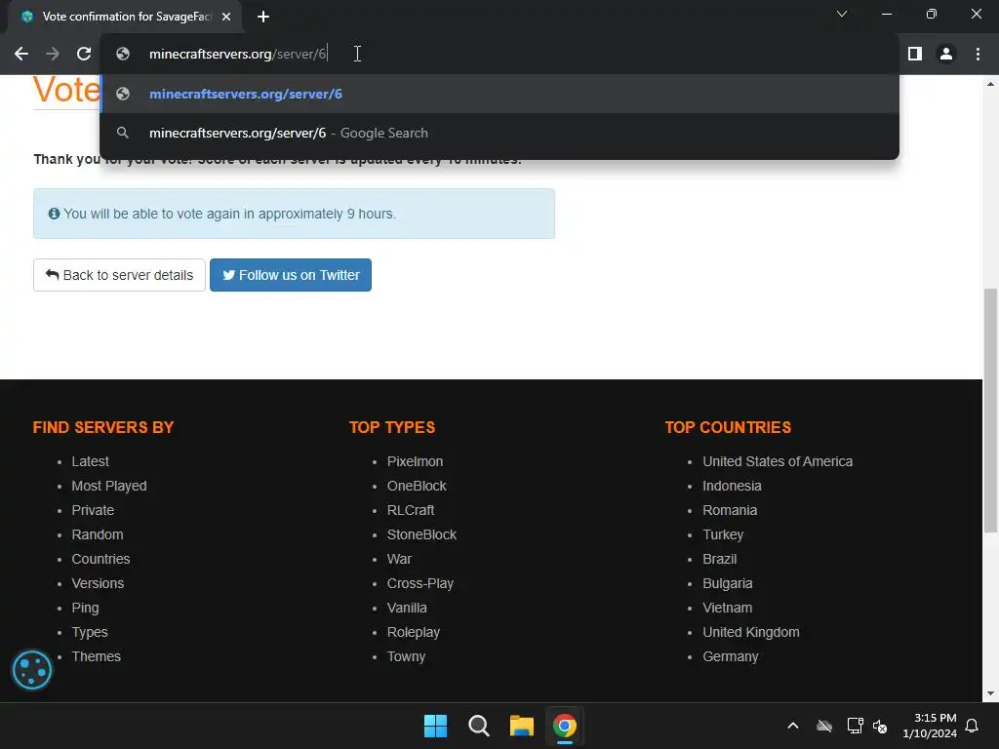
Task: Close the Vote confirmation tab
Action: coord(226,17)
